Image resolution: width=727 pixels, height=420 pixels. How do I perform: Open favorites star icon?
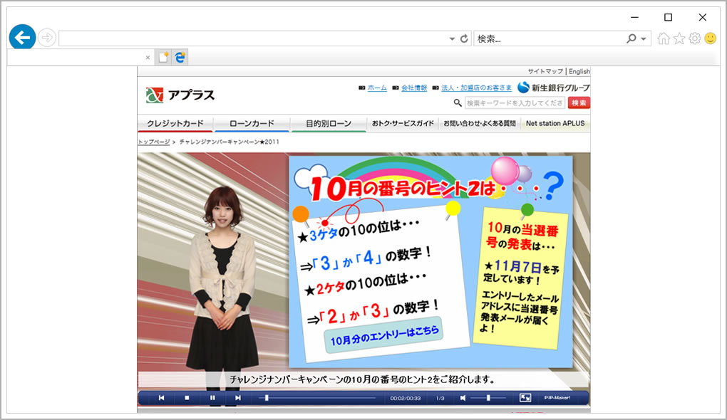pyautogui.click(x=679, y=38)
